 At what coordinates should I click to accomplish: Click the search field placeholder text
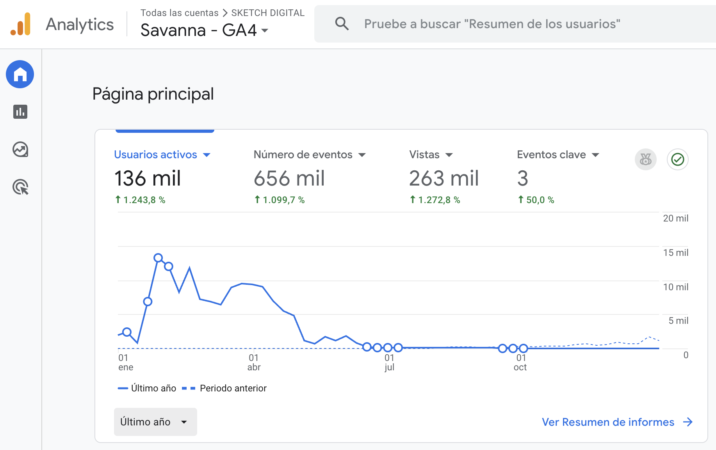(x=492, y=24)
